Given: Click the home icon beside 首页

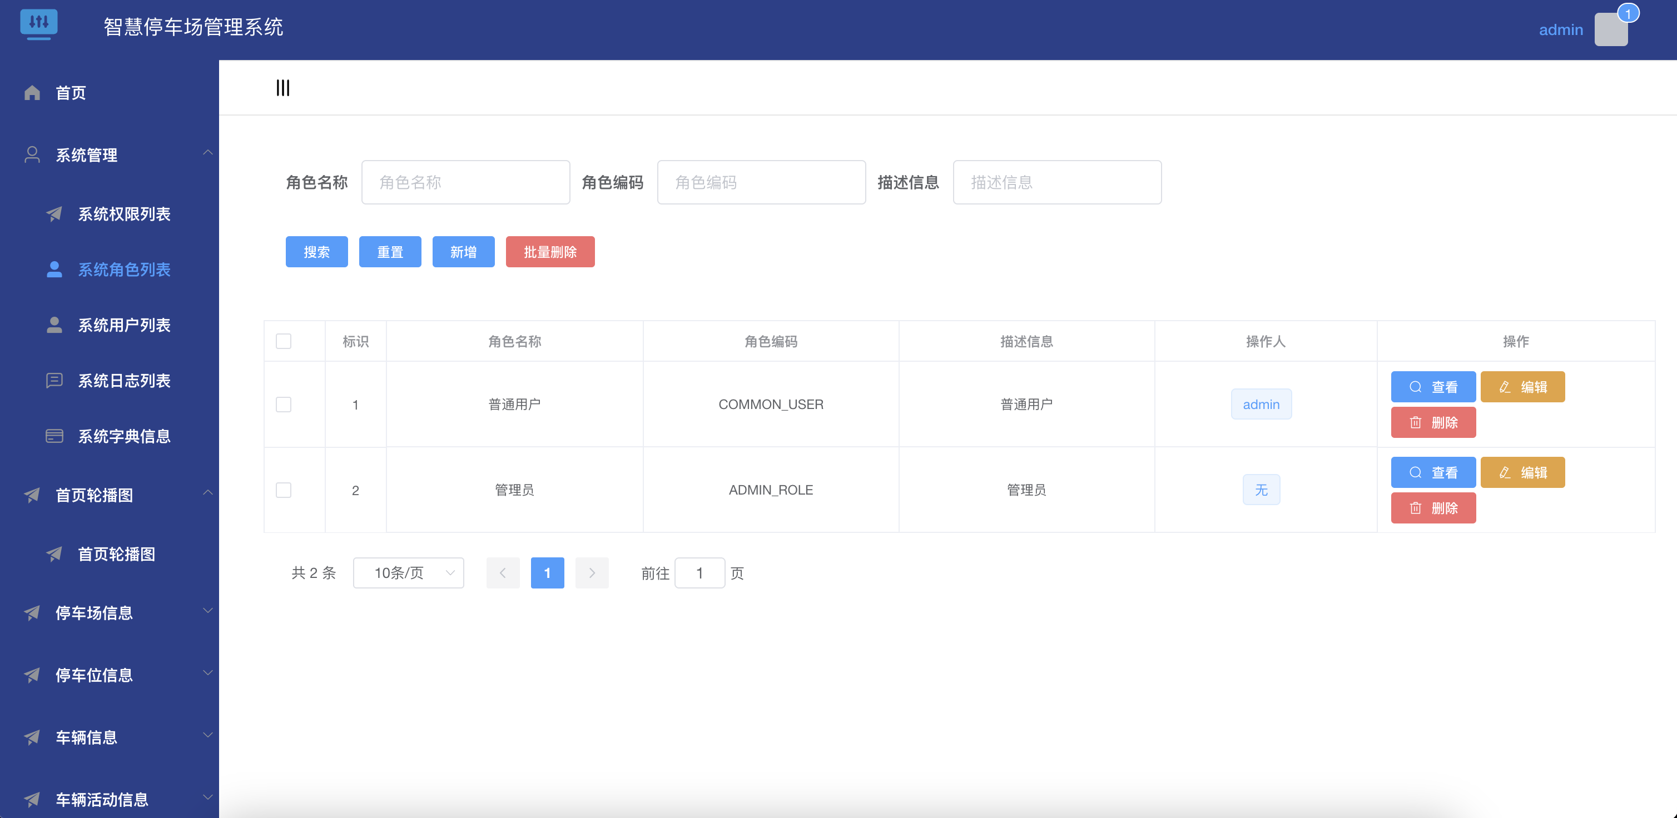Looking at the screenshot, I should point(32,93).
